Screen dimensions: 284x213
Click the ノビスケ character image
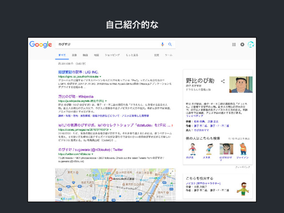click(x=243, y=189)
